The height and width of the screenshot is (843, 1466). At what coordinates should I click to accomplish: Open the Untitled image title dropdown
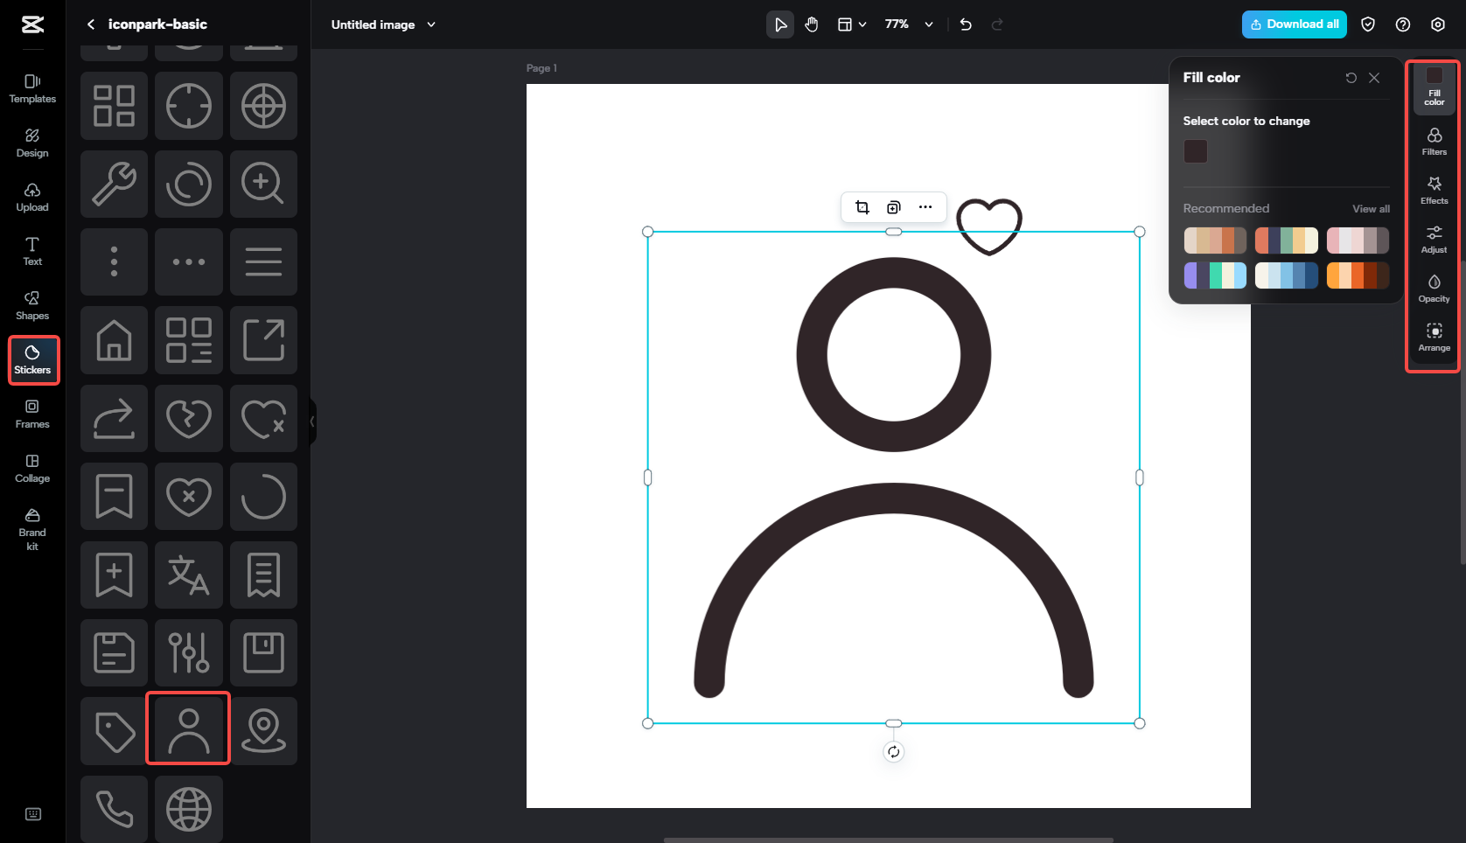tap(430, 24)
